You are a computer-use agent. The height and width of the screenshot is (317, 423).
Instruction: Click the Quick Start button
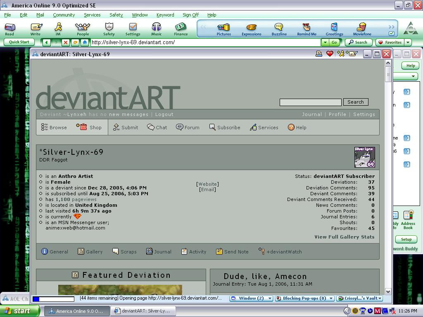point(19,42)
